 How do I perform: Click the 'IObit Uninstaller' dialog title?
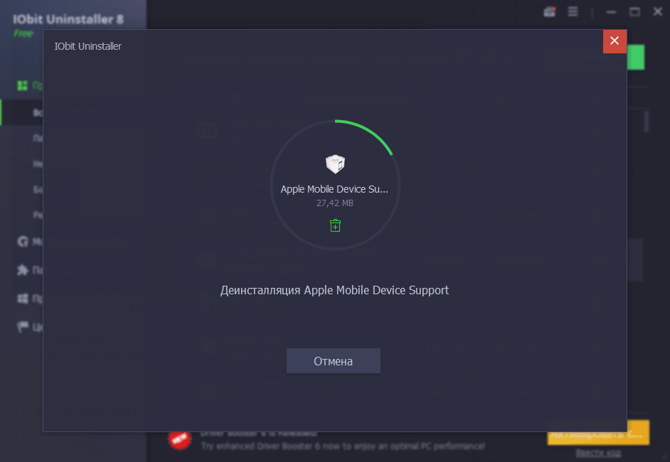point(88,46)
